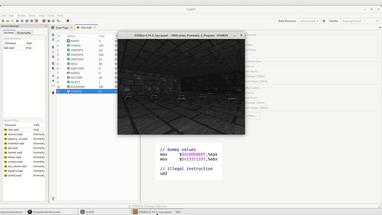Click the sort entries icon in the entry toolbar
382x215 pixels.
[53, 85]
